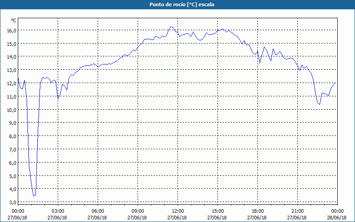Click the curve's highest peak near 11:30

171,27
